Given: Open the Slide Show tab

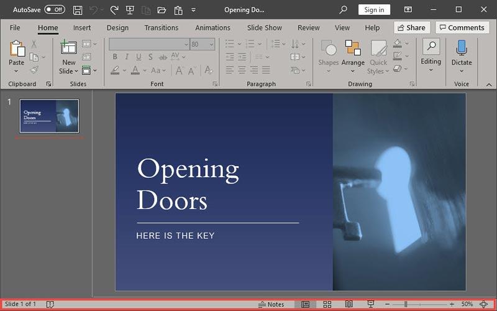Looking at the screenshot, I should (x=265, y=28).
